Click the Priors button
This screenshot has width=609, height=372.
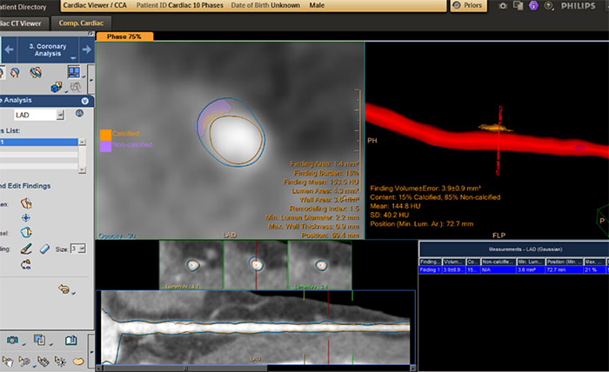(468, 5)
